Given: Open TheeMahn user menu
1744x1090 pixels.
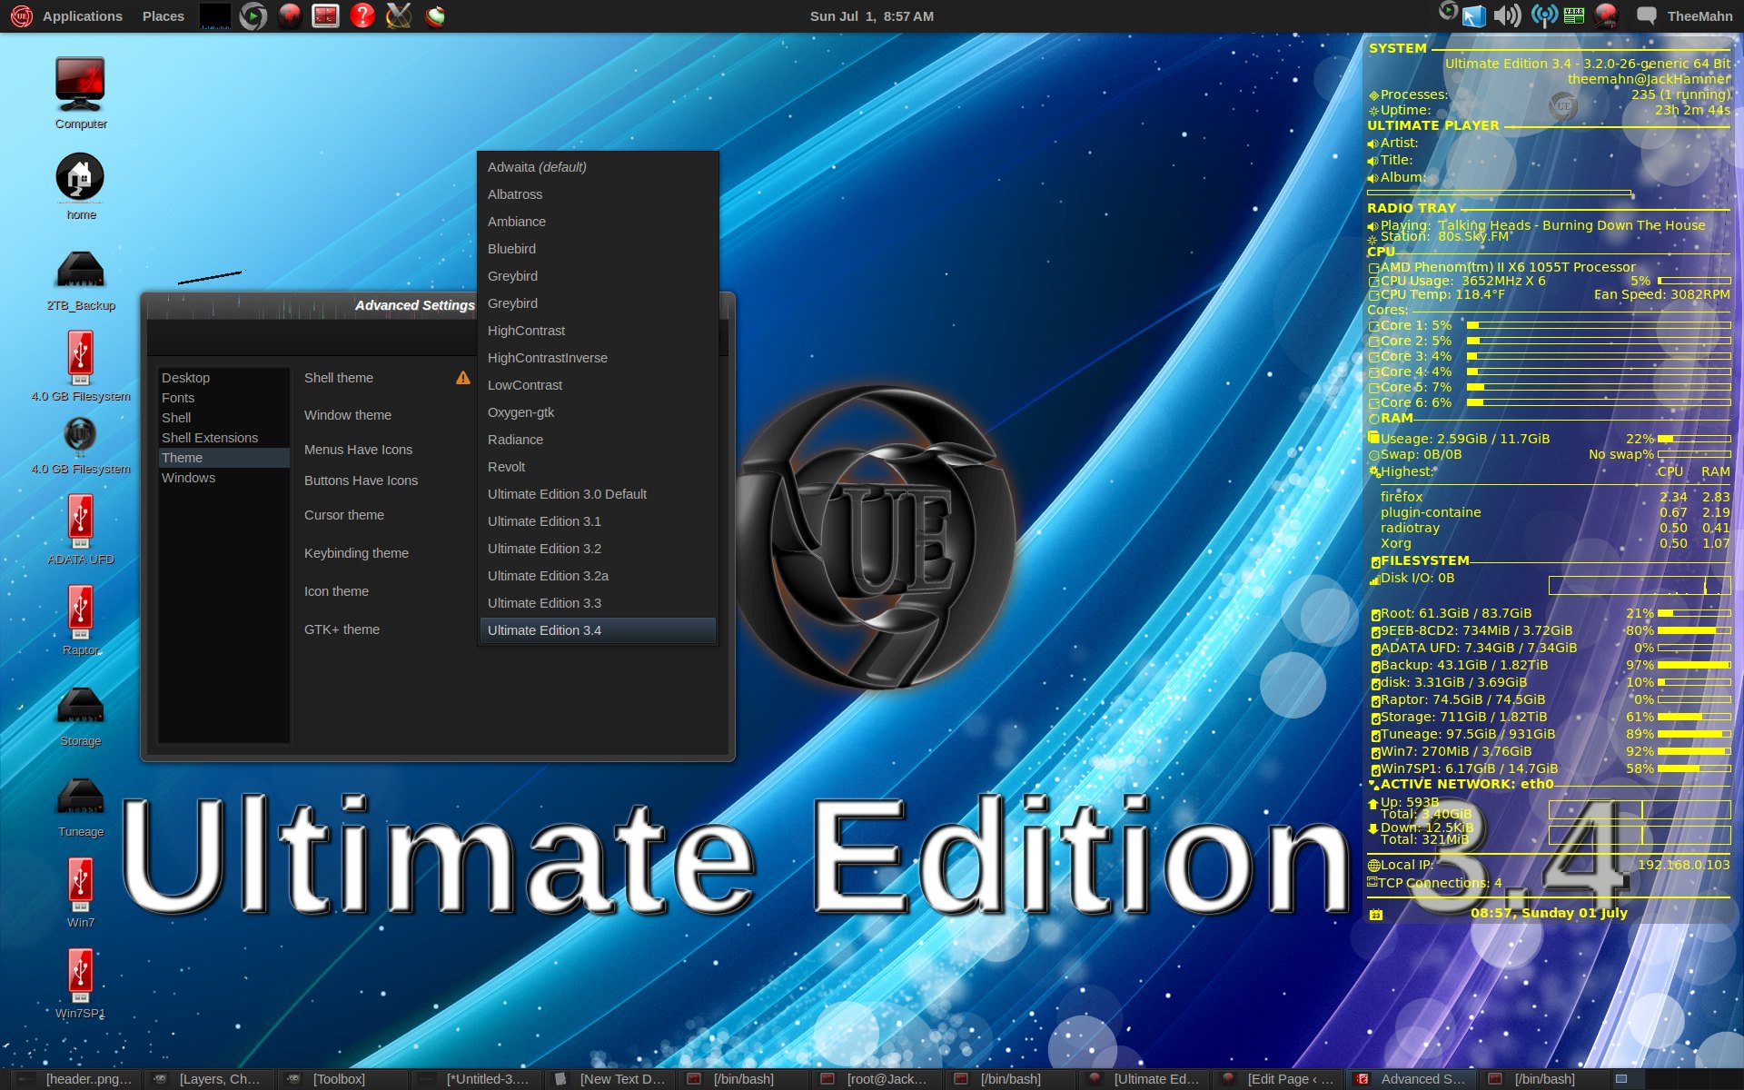Looking at the screenshot, I should (1699, 16).
